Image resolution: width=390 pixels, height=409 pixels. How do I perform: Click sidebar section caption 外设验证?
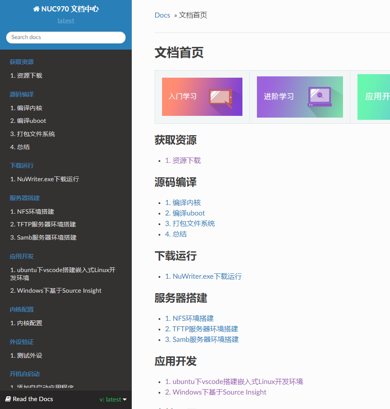tap(22, 342)
